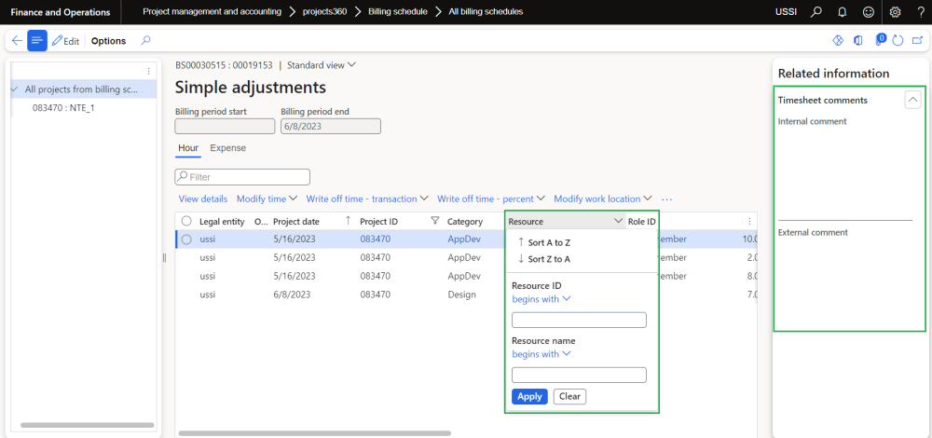Toggle the select-all rows circle in header

[186, 221]
